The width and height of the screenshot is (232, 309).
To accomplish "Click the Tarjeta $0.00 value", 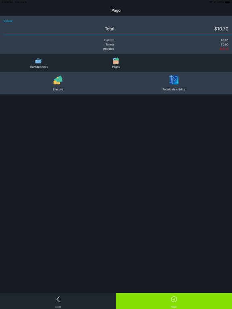I will (225, 45).
